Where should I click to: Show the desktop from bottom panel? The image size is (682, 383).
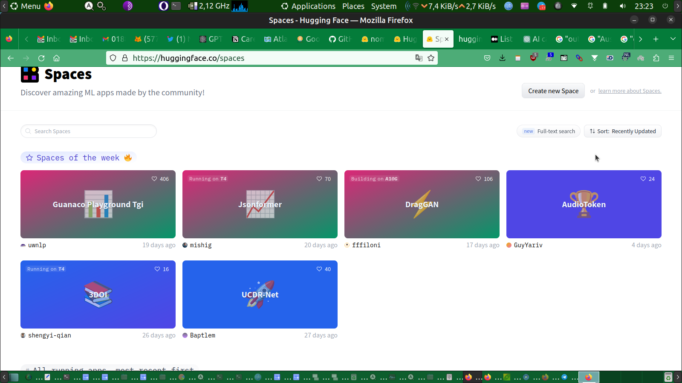coord(14,377)
